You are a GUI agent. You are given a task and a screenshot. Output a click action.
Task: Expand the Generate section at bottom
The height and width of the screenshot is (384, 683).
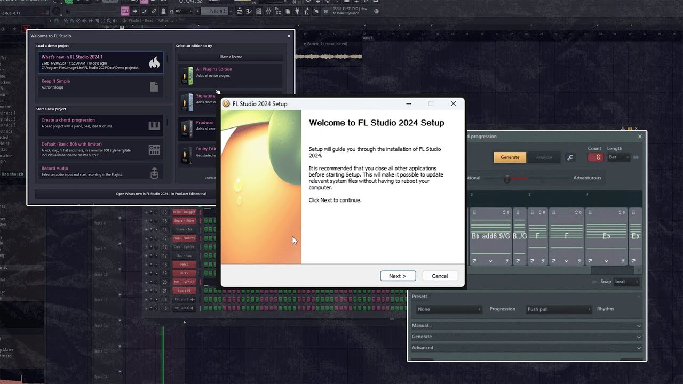click(527, 337)
